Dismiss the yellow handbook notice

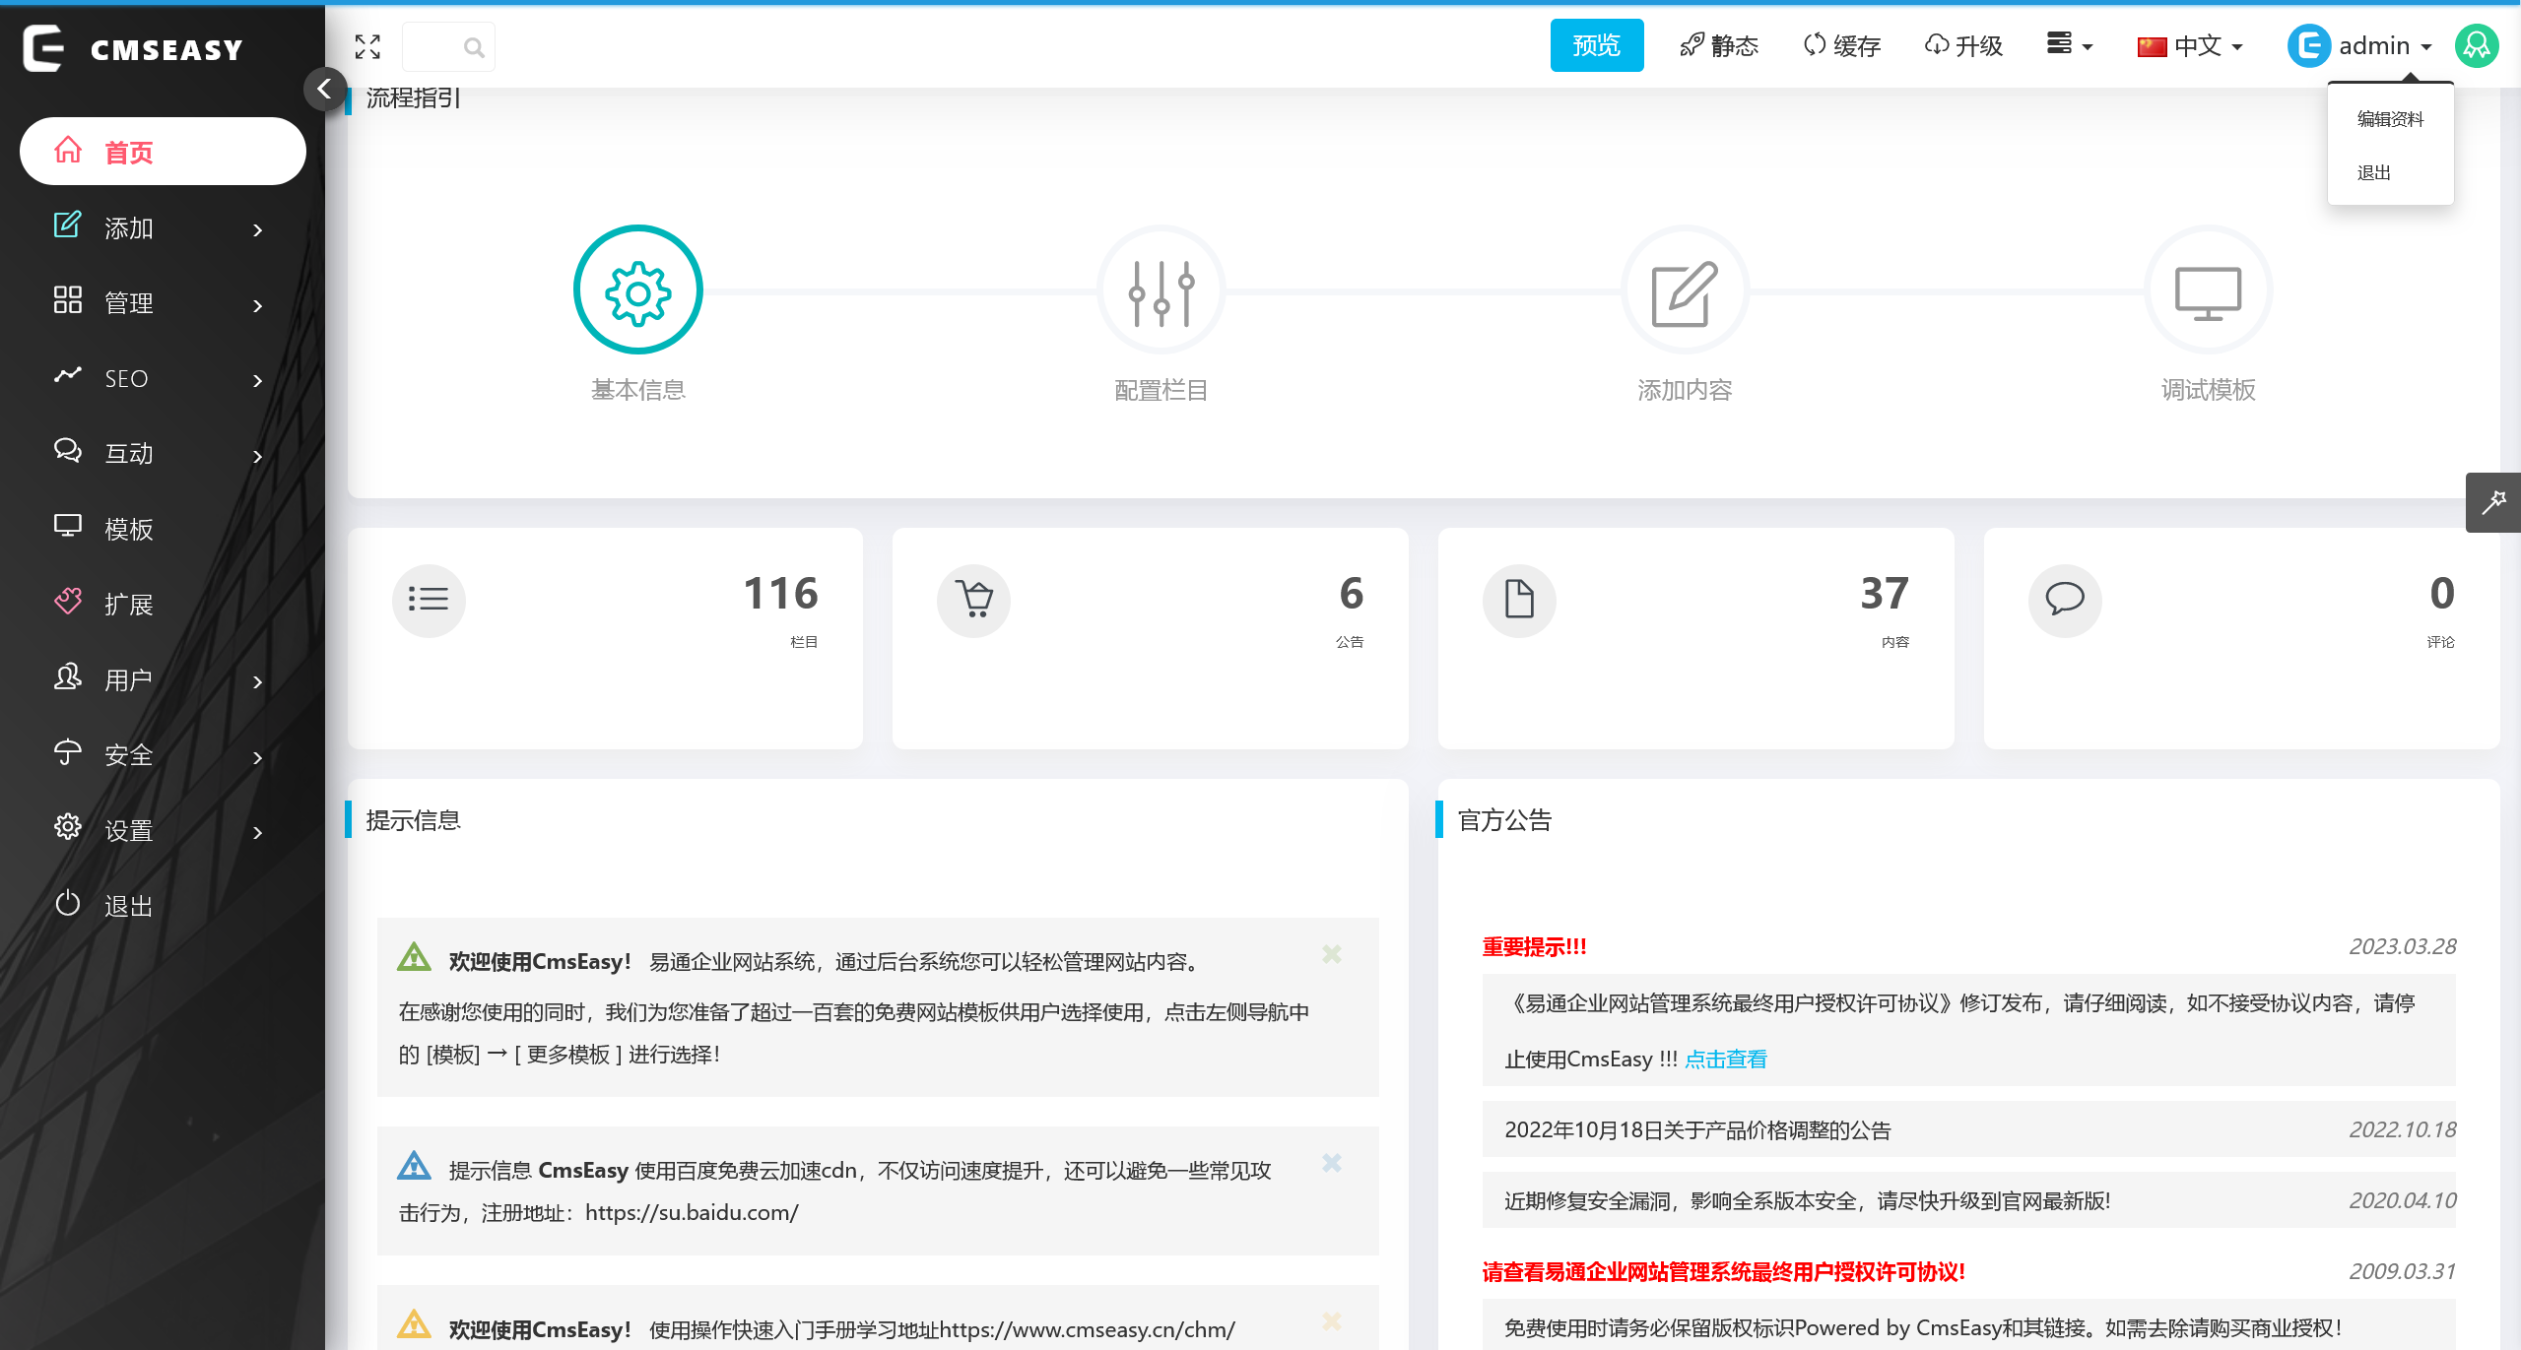[1332, 1321]
